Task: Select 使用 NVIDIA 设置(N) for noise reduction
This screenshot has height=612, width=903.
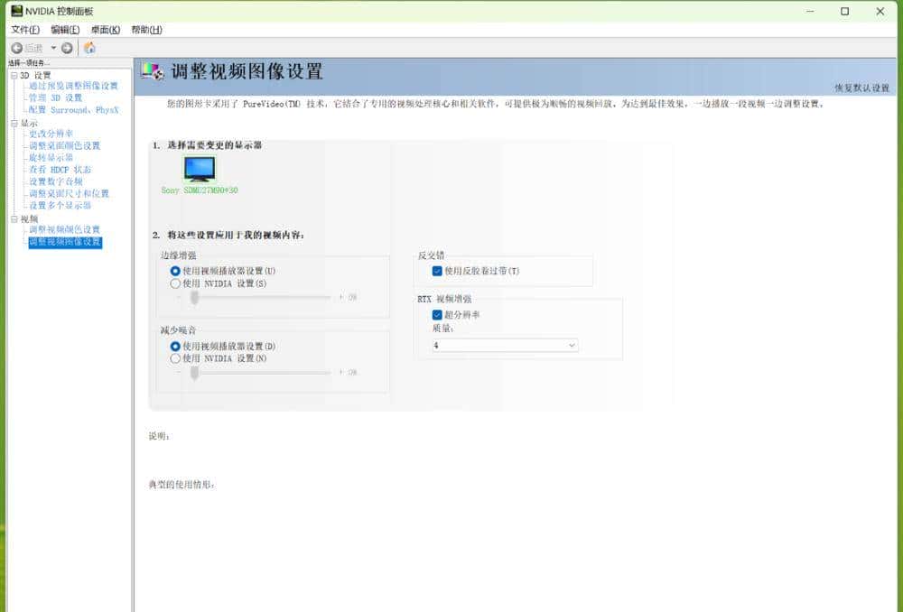Action: click(x=175, y=358)
